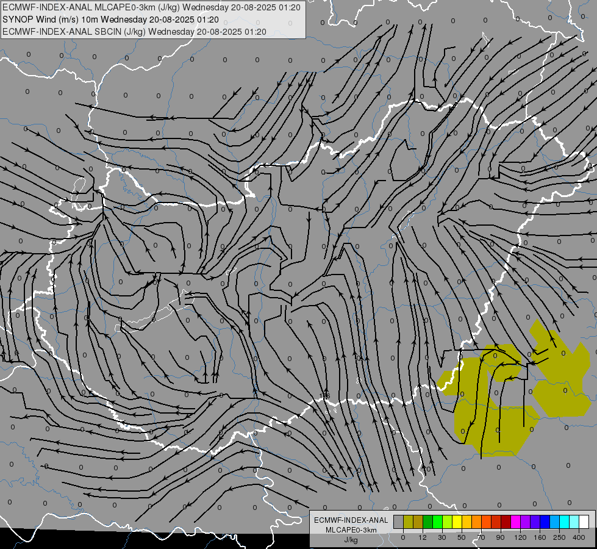
Task: Click the dark gold legend swatch
Action: [418, 522]
